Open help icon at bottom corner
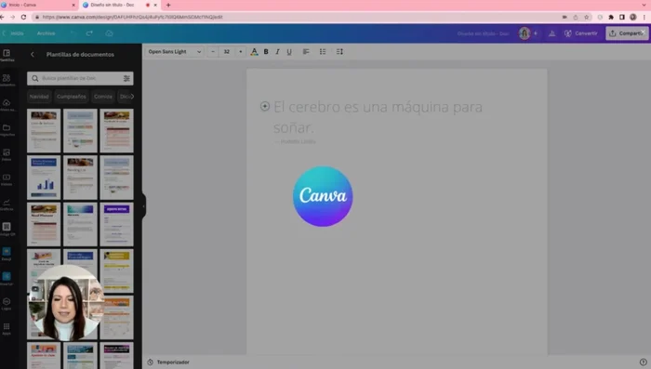 pyautogui.click(x=644, y=362)
